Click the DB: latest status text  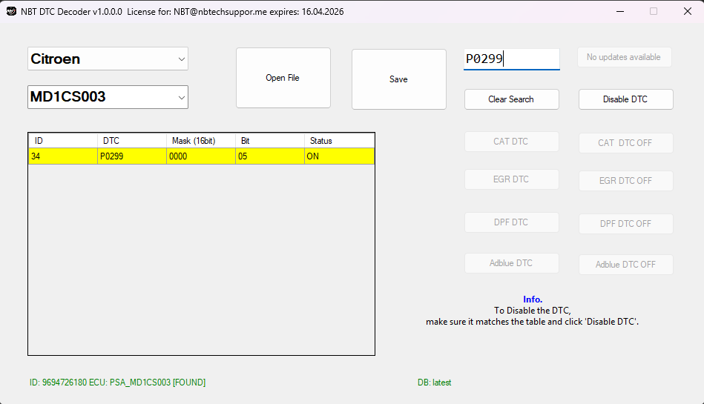click(434, 383)
